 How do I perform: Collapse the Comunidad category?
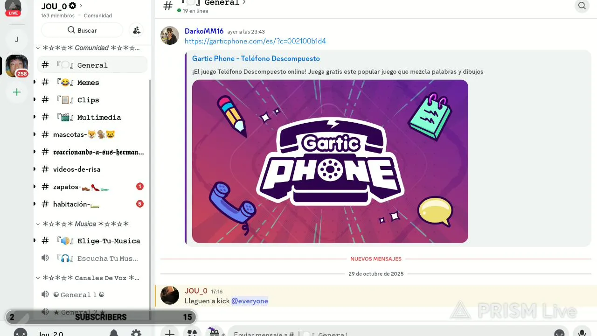[x=89, y=48]
